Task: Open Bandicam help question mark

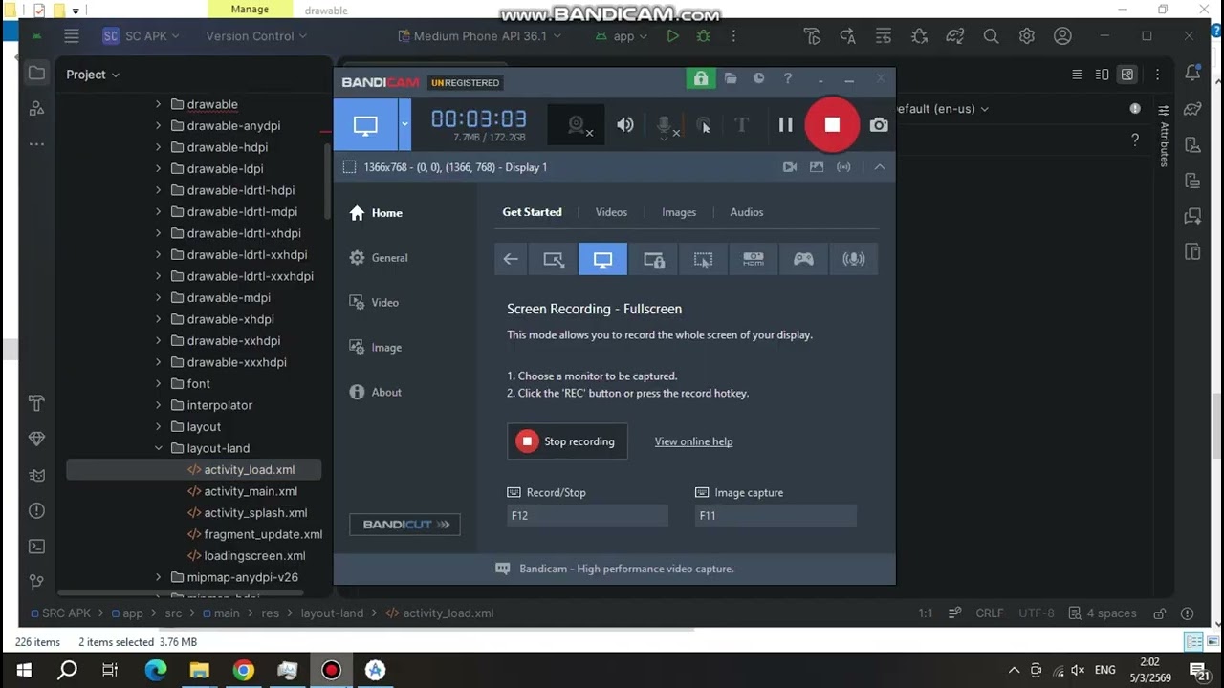Action: pos(788,78)
